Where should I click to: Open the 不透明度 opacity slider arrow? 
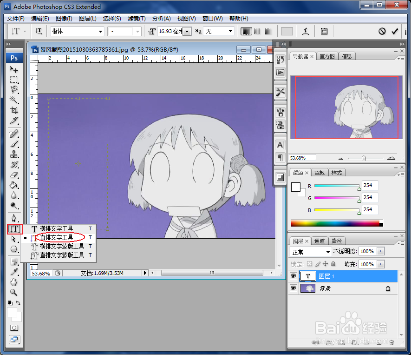(381, 251)
